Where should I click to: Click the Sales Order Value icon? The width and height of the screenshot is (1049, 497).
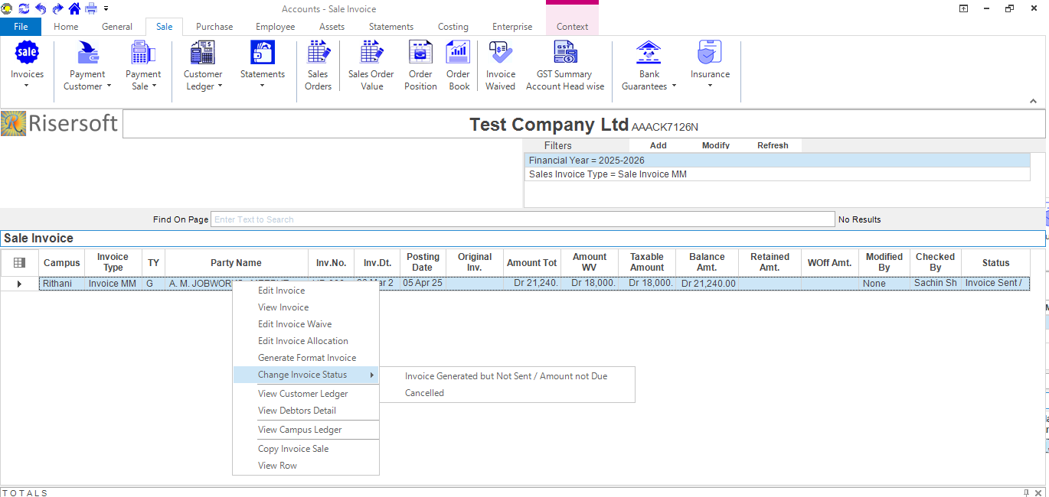tap(371, 66)
